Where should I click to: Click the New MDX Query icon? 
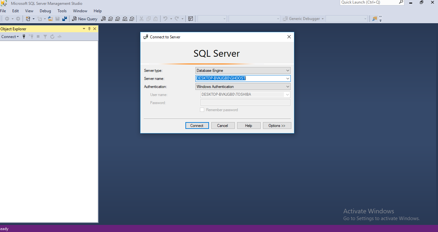click(x=110, y=19)
